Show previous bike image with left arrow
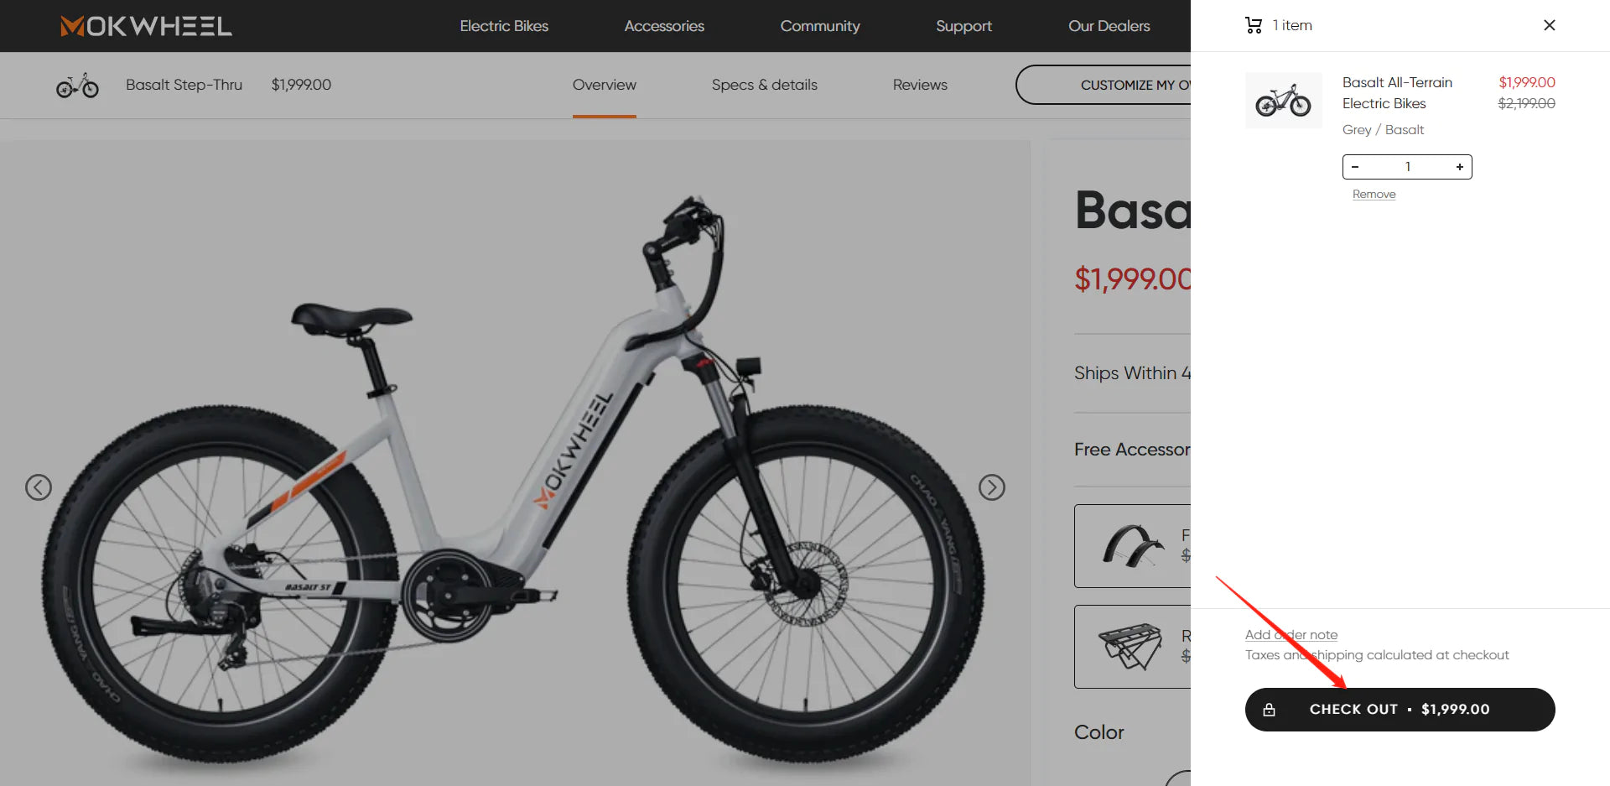This screenshot has width=1610, height=786. click(x=39, y=487)
